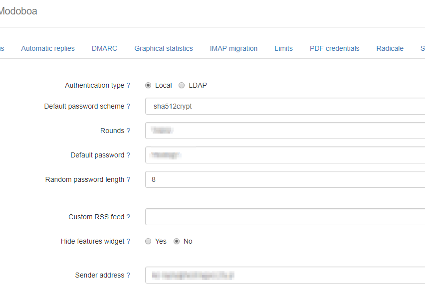Enable hiding the features widget by selecting Yes

point(148,241)
